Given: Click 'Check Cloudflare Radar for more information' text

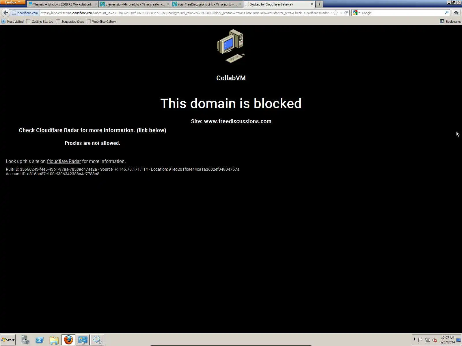Looking at the screenshot, I should (92, 130).
